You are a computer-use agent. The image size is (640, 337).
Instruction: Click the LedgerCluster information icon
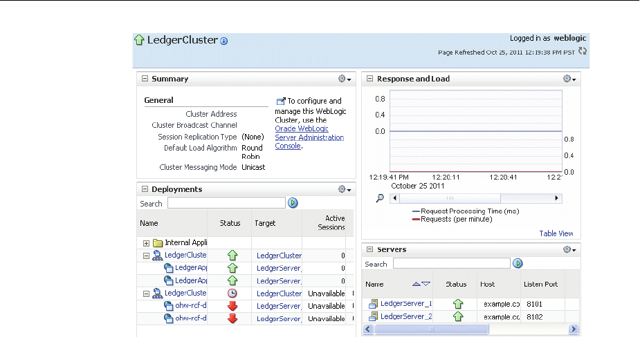tap(224, 41)
